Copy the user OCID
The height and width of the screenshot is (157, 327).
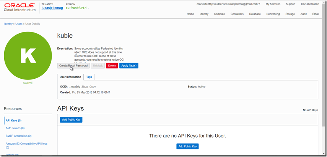click(93, 87)
